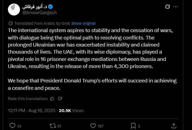
Task: Click the Arabic display name of author
Action: point(35,7)
